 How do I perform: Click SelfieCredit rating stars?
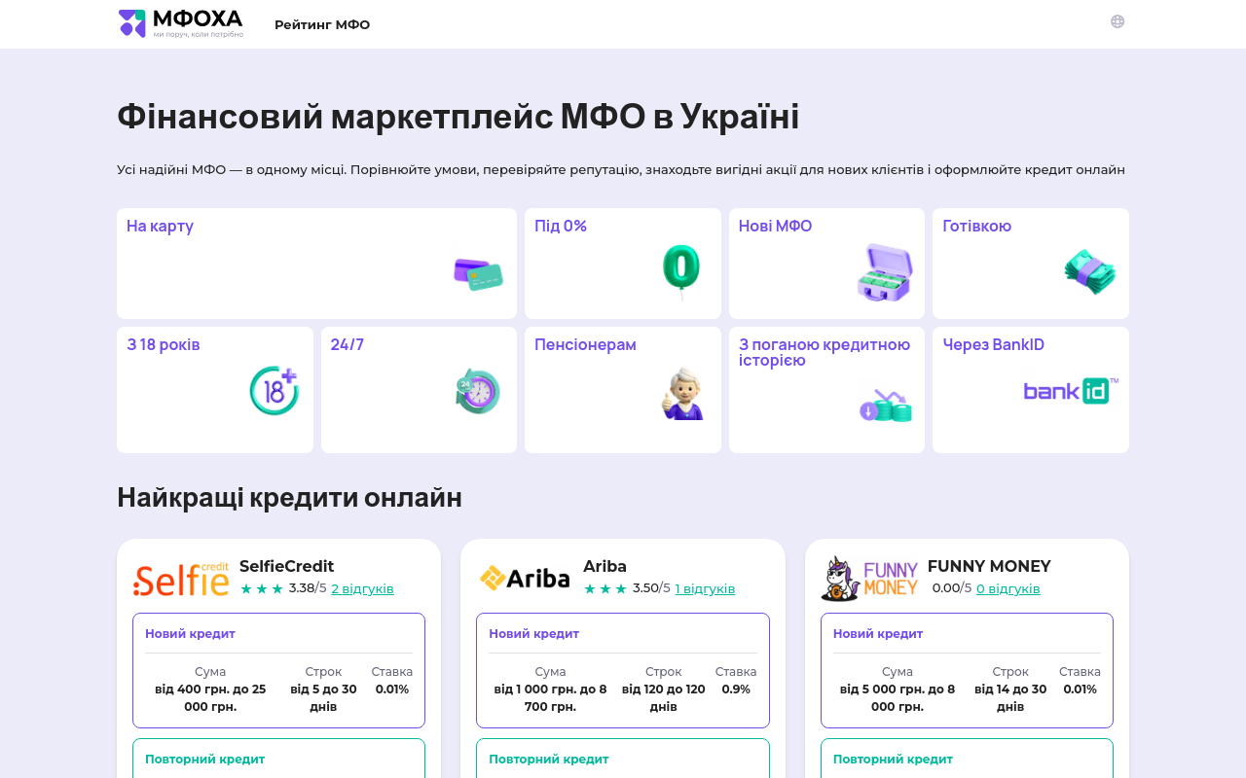[x=262, y=588]
